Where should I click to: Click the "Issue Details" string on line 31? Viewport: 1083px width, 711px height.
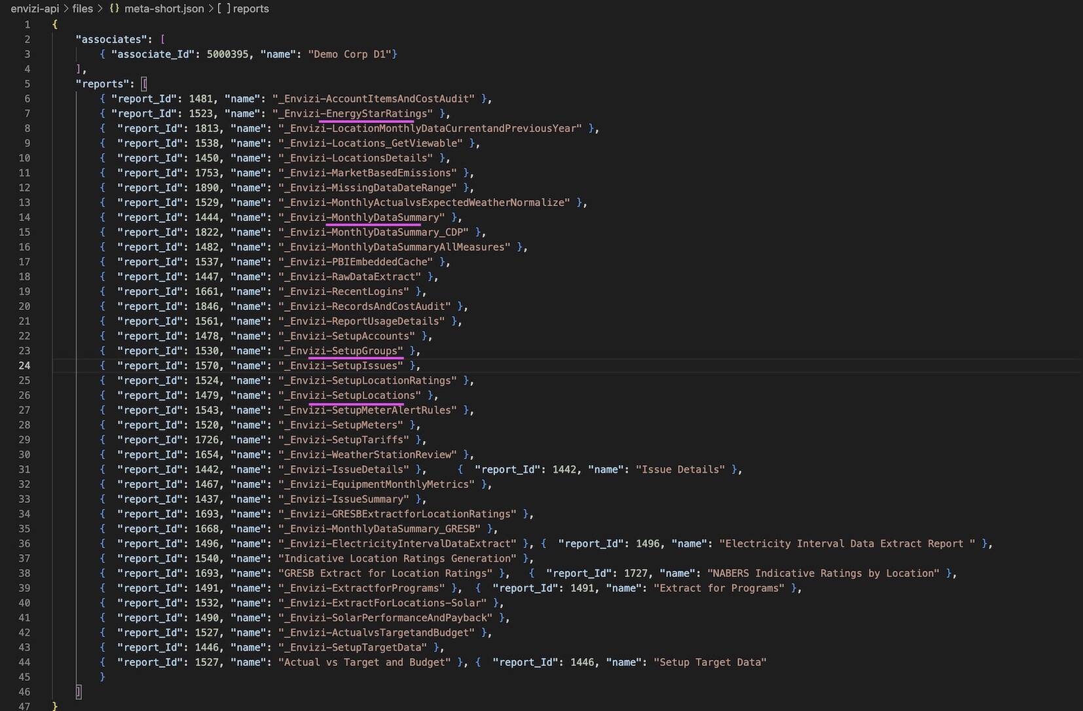680,470
